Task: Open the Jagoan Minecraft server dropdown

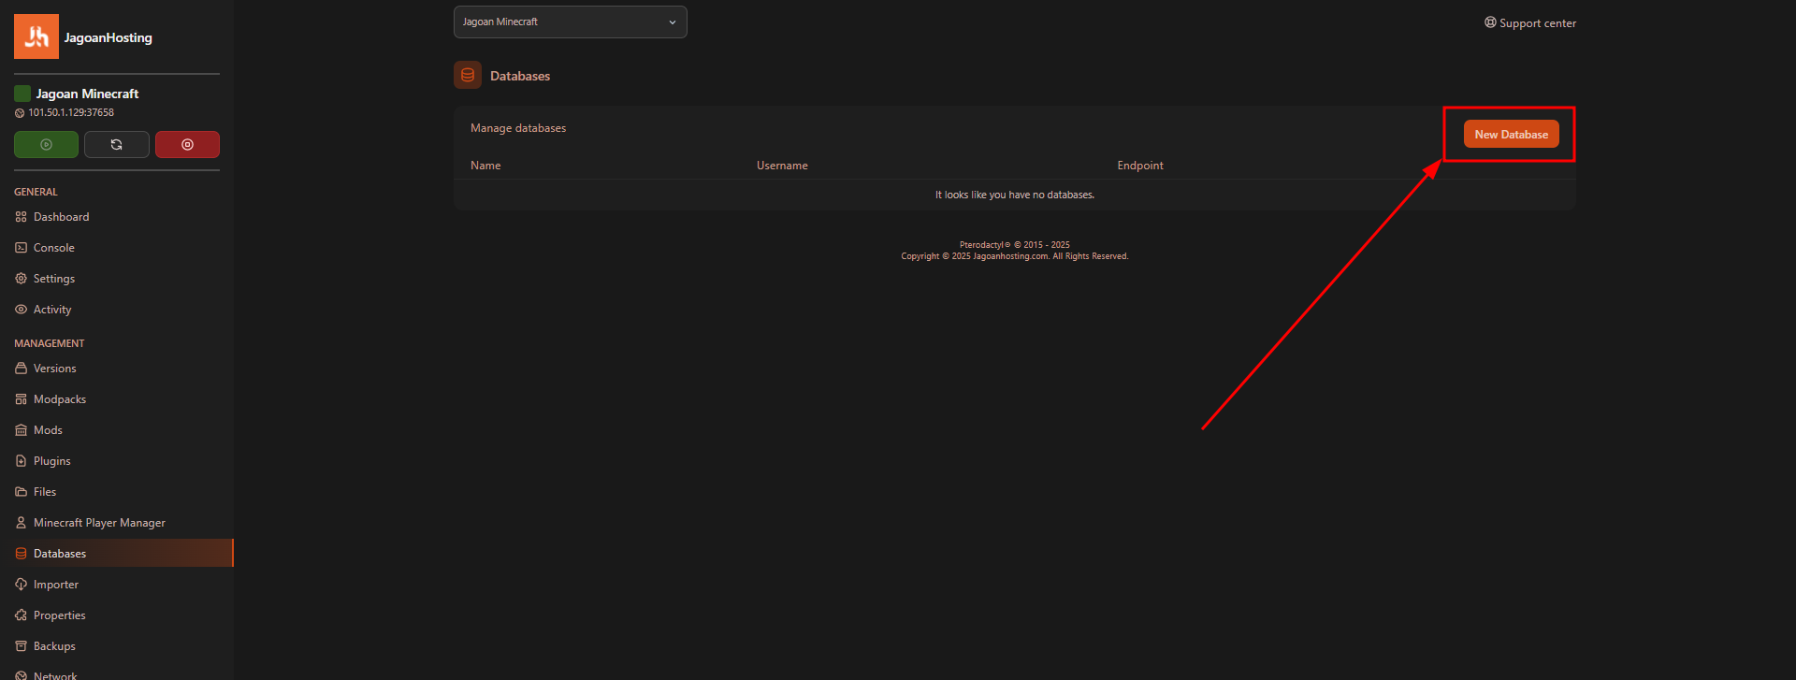Action: (x=570, y=22)
